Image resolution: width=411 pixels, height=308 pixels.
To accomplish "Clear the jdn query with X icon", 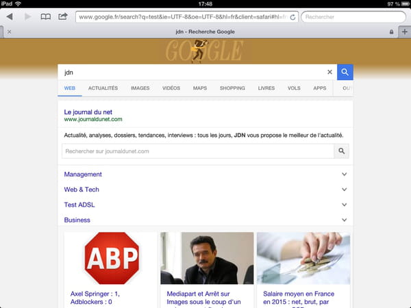I will [x=329, y=72].
